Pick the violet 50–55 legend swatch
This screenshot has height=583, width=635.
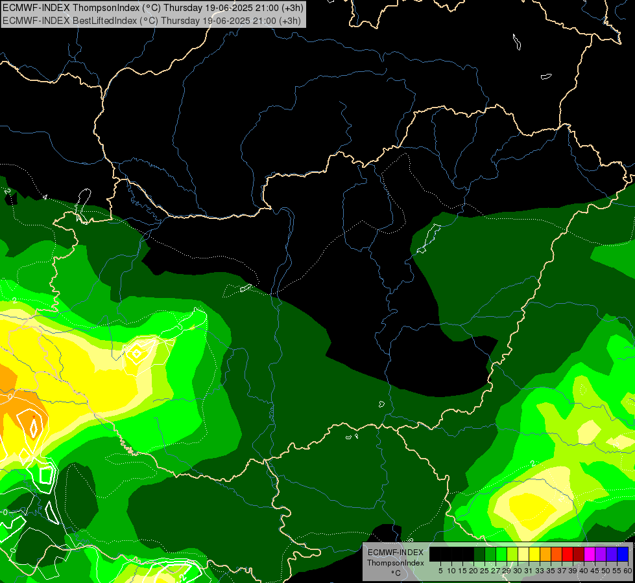612,554
